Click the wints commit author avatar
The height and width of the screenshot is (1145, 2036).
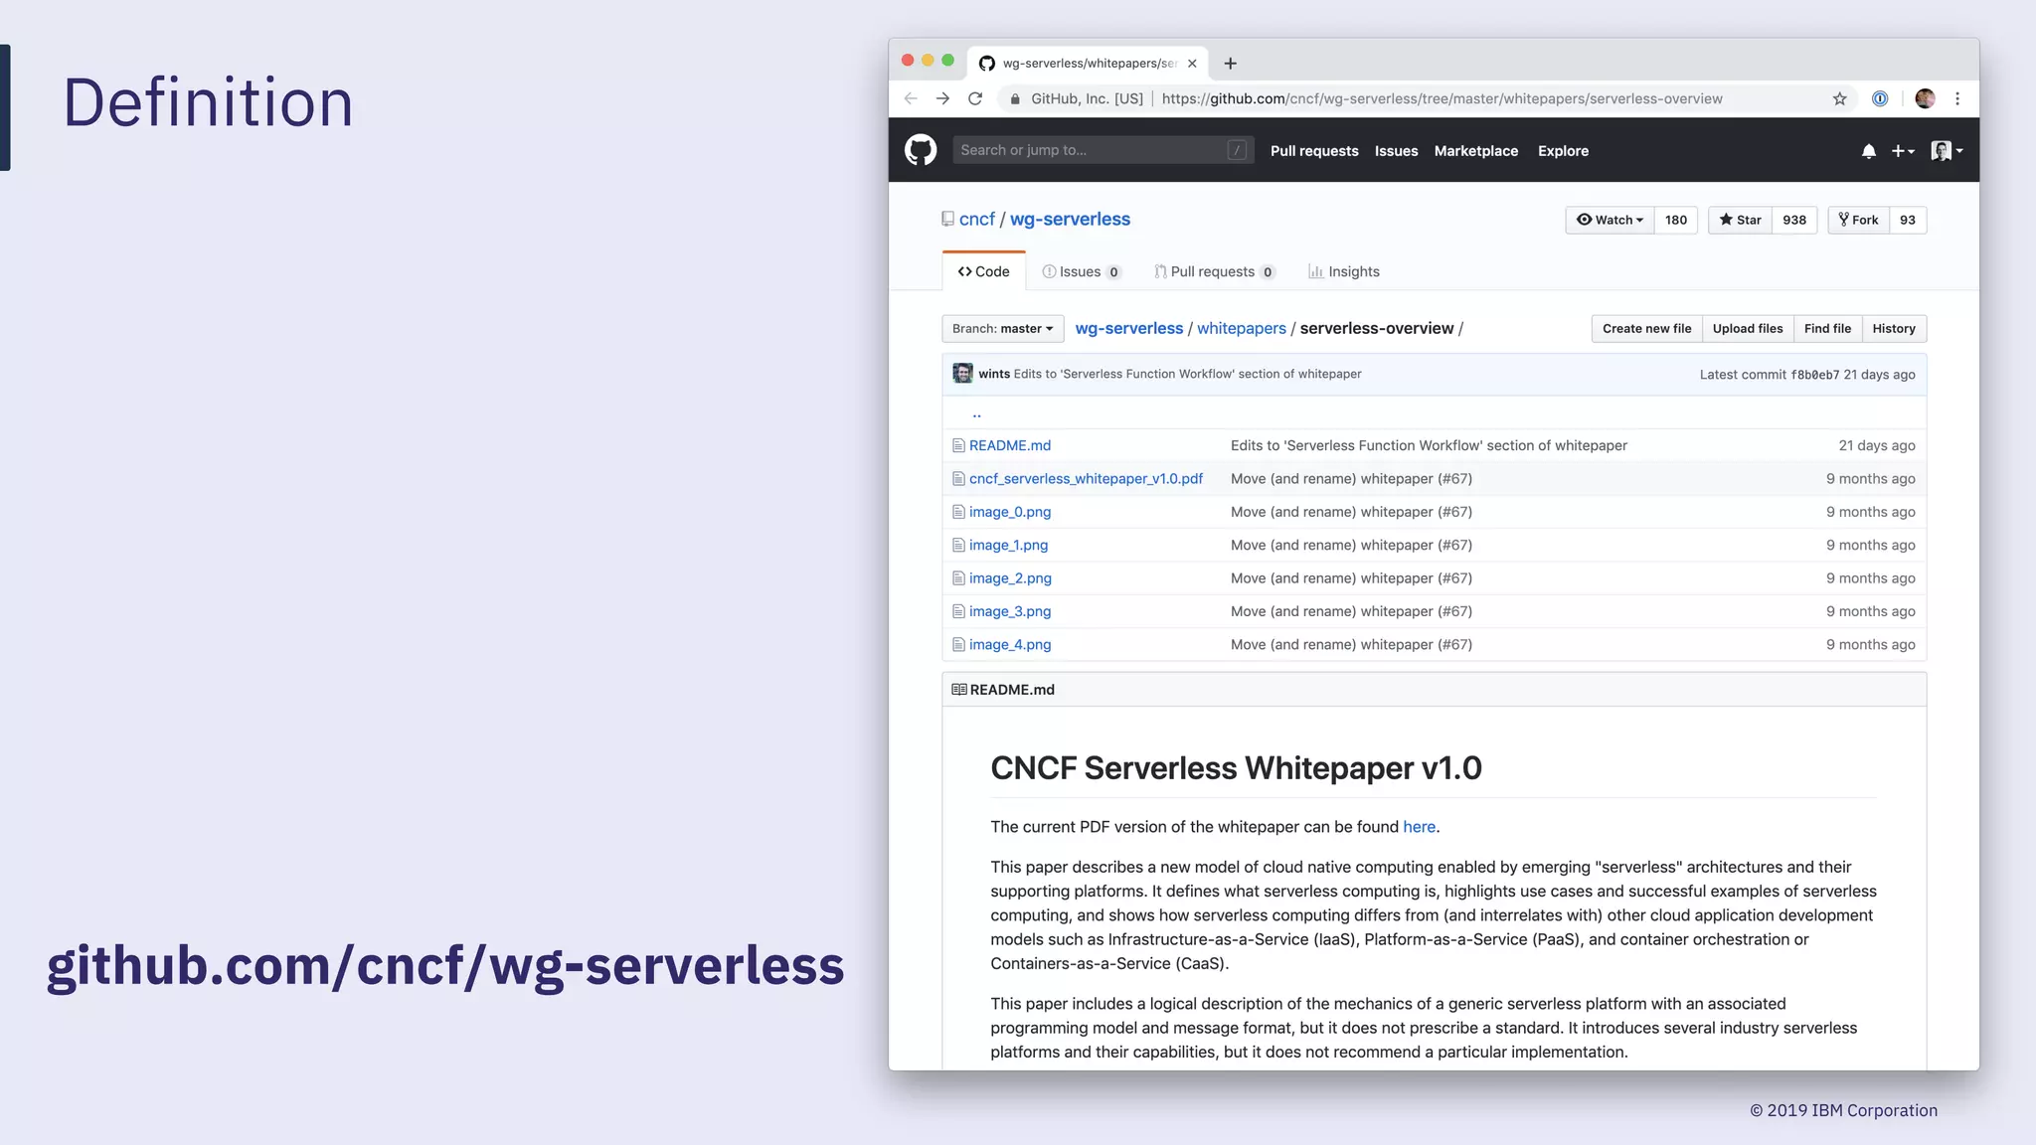click(x=962, y=374)
